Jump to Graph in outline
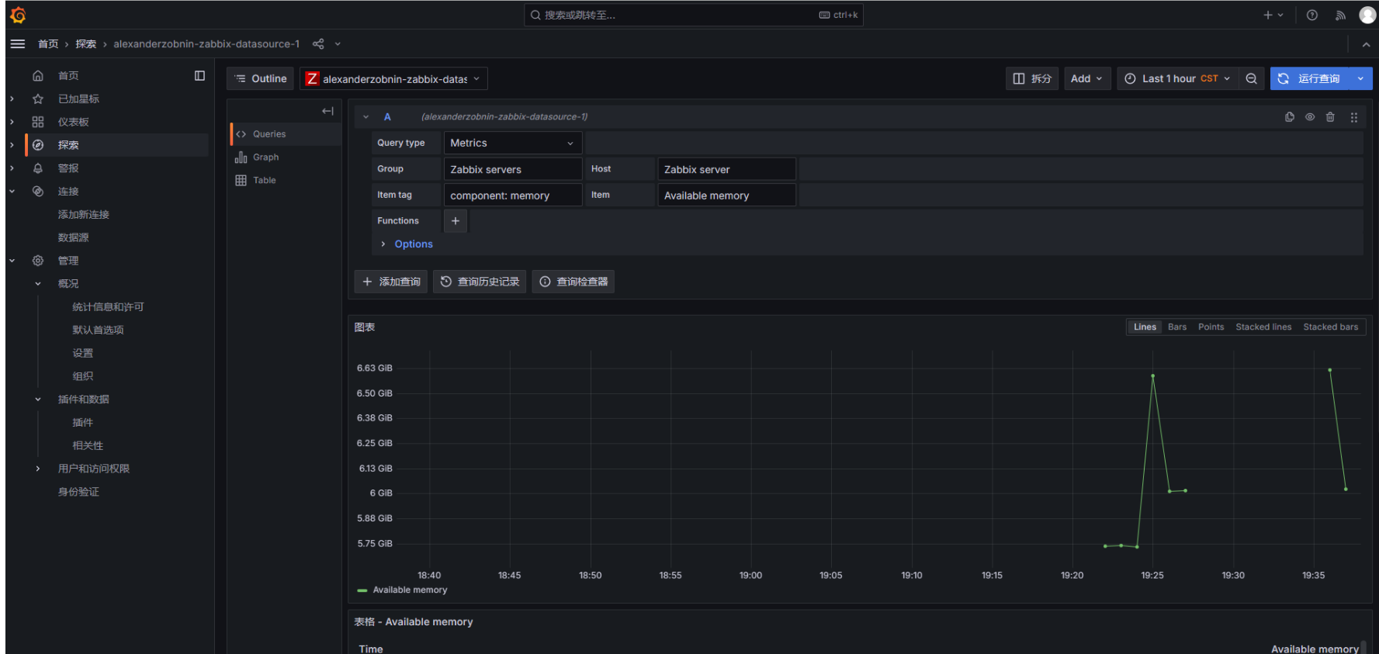The width and height of the screenshot is (1379, 654). 265,157
